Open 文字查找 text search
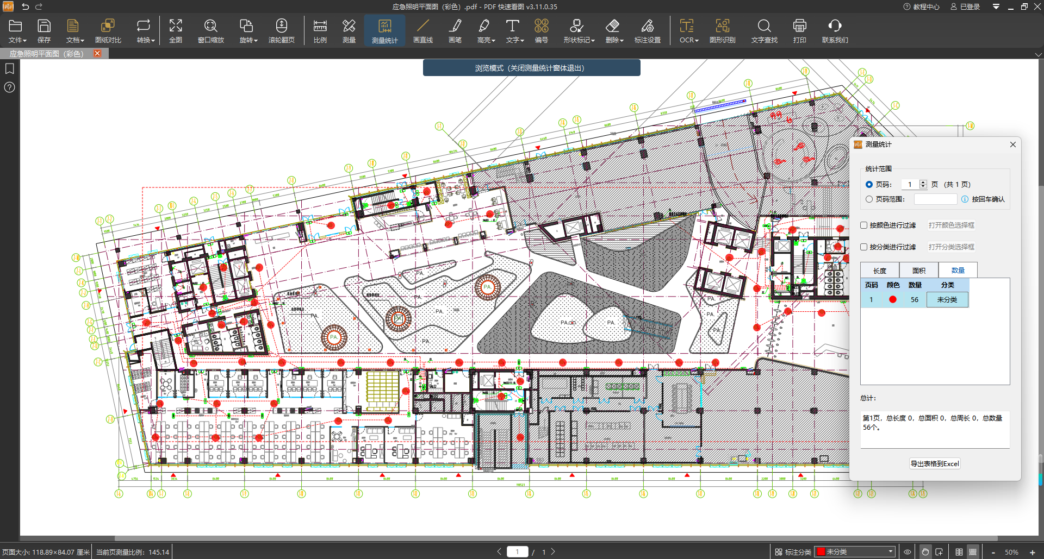 (x=764, y=31)
